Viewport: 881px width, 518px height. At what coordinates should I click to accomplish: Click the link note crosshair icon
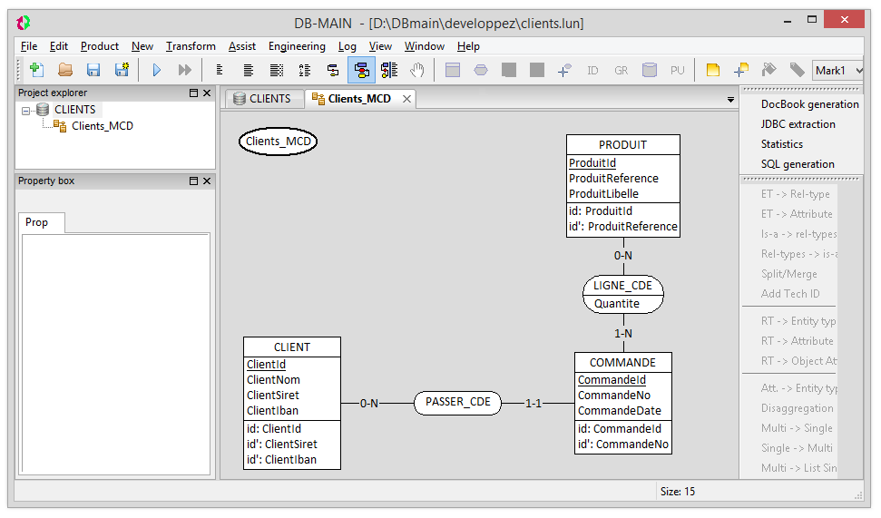pyautogui.click(x=741, y=70)
